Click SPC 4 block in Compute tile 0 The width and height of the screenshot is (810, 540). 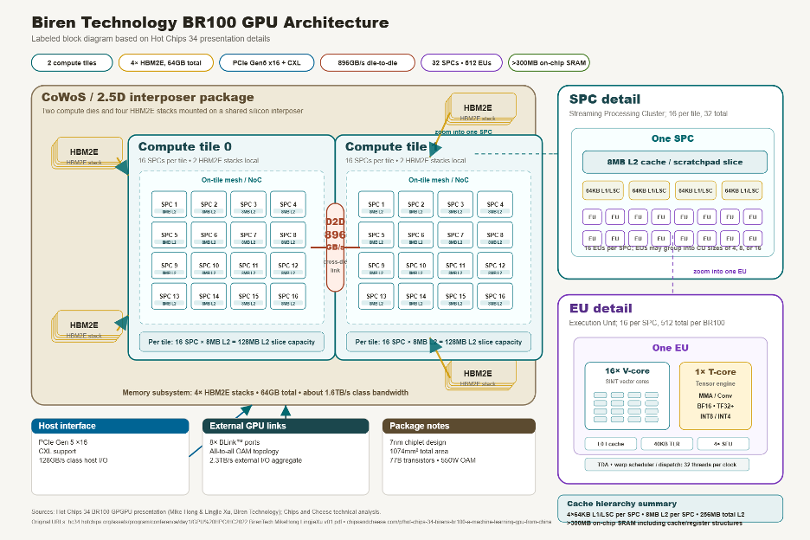coord(287,204)
